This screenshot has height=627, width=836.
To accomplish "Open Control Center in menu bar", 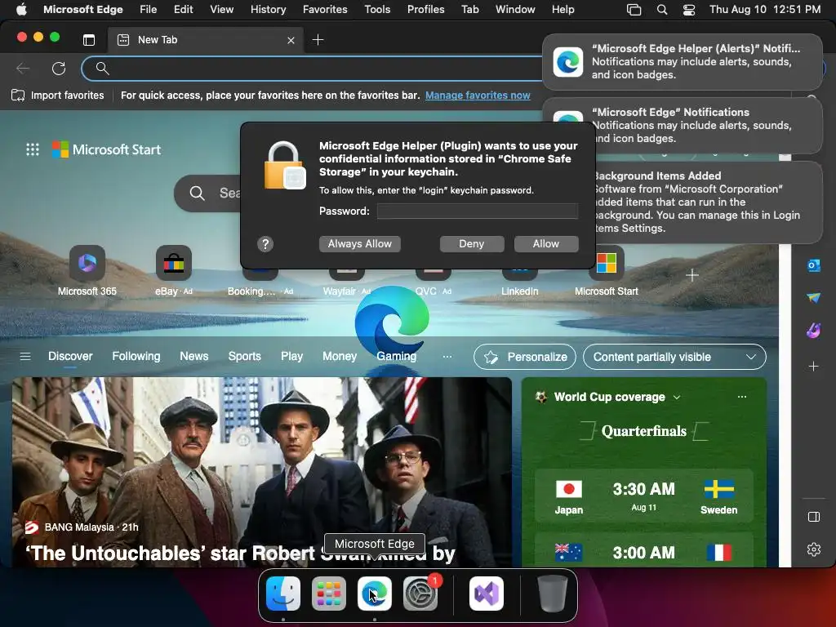I will coord(689,10).
